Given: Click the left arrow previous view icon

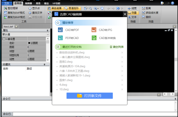Looking at the screenshot, I should tap(109, 9).
